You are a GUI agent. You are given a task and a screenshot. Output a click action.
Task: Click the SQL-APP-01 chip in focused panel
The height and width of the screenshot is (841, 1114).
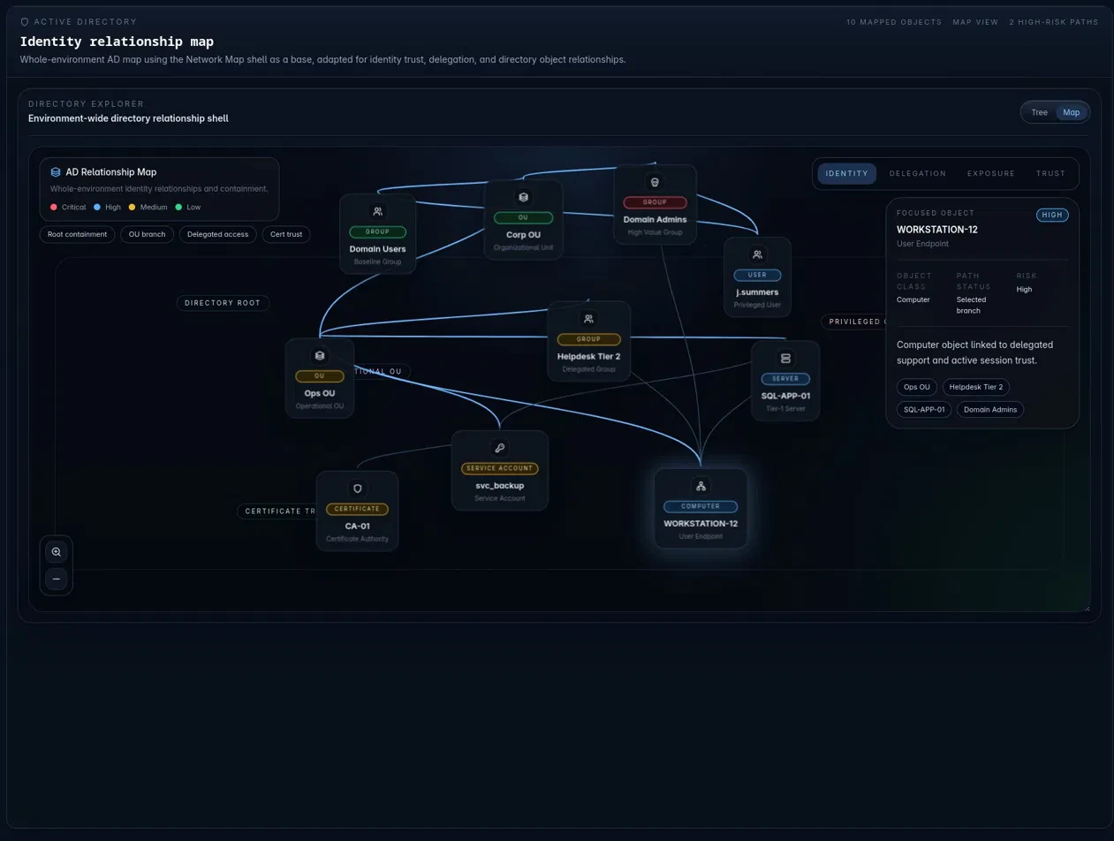point(924,409)
